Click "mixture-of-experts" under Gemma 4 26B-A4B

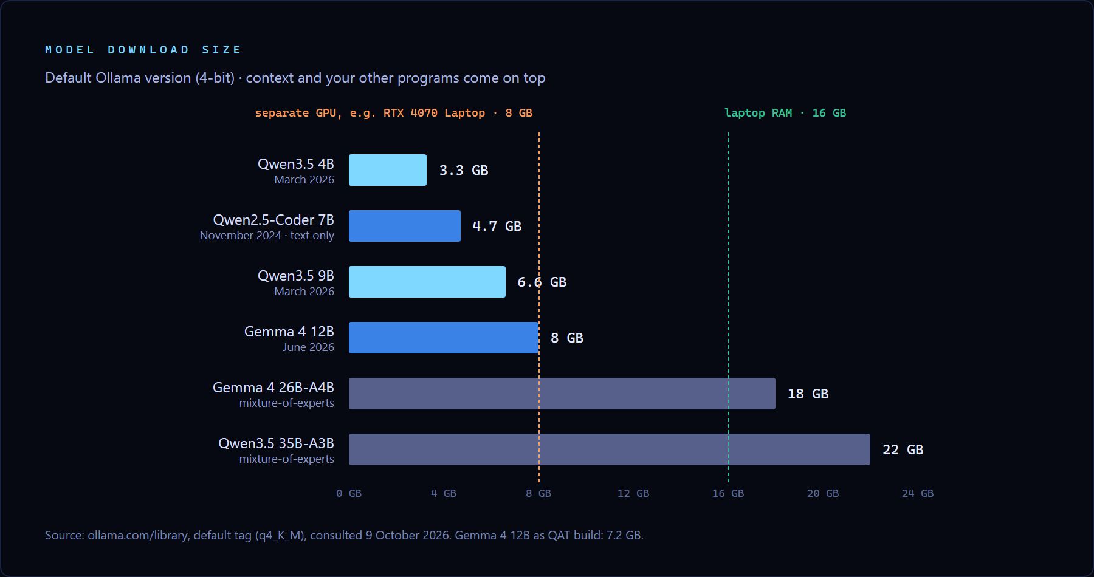pos(287,403)
